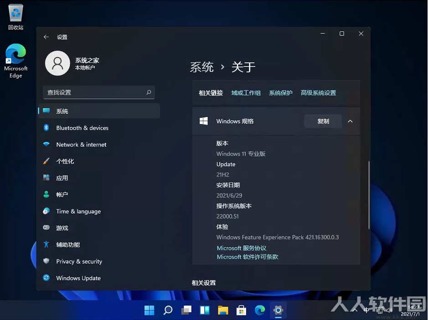Image resolution: width=428 pixels, height=320 pixels.
Task: Click the Windows logo in the Windows 规格 header
Action: pyautogui.click(x=204, y=121)
